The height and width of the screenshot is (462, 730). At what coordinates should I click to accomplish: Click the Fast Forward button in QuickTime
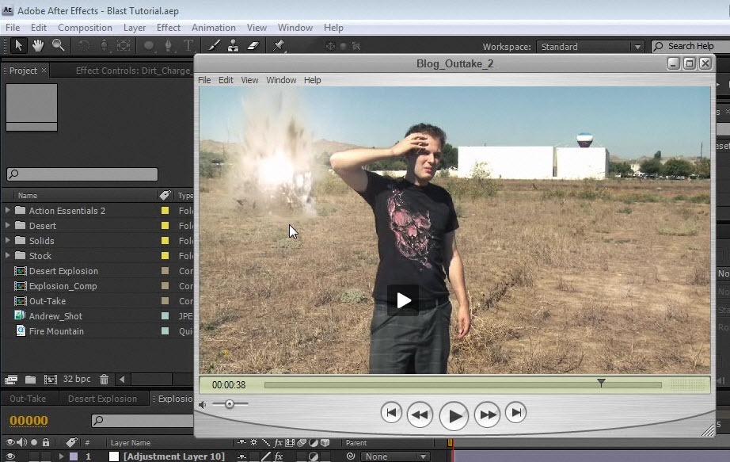pos(488,414)
